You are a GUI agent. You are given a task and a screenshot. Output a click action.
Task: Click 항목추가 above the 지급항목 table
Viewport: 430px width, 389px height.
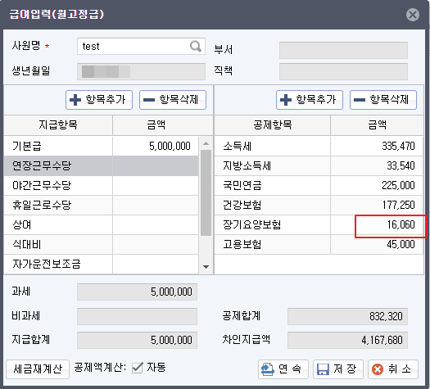99,100
